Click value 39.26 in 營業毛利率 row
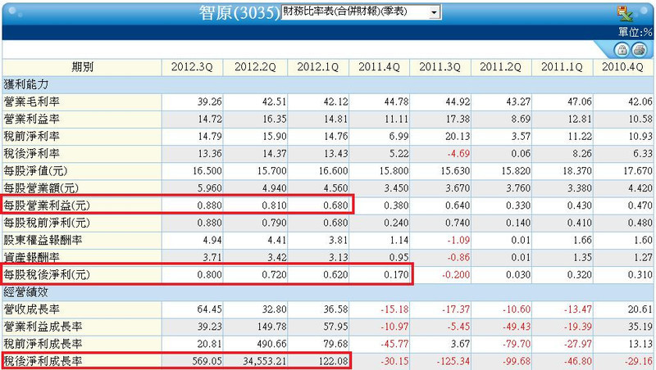The height and width of the screenshot is (370, 656). (x=210, y=102)
